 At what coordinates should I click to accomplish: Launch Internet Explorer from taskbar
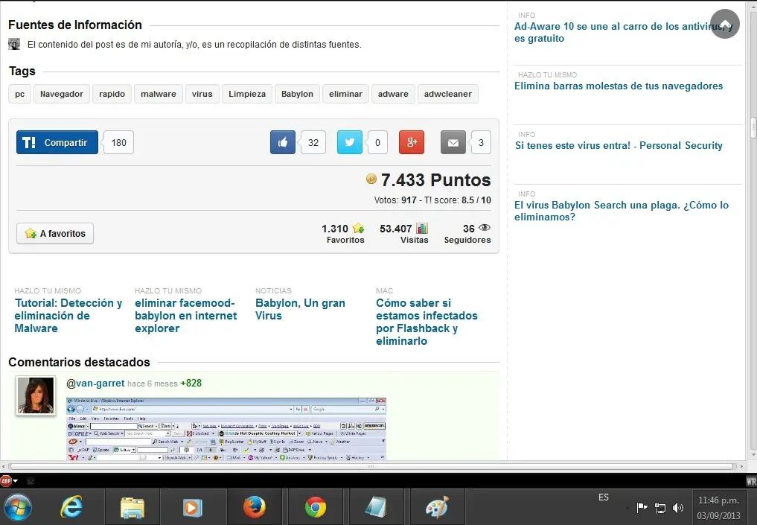pos(71,507)
